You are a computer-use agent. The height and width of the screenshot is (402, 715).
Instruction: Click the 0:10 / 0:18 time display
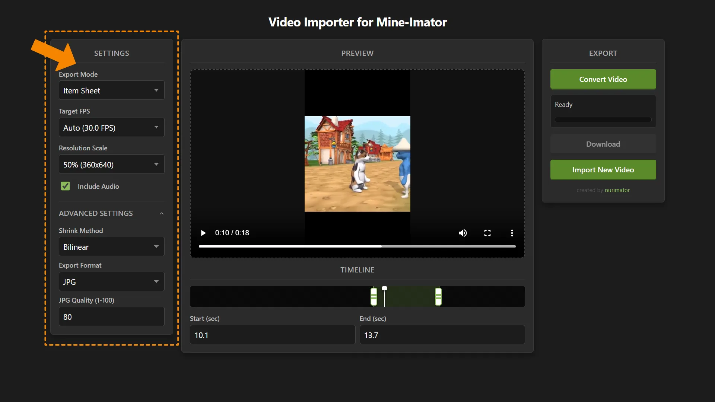pos(232,233)
